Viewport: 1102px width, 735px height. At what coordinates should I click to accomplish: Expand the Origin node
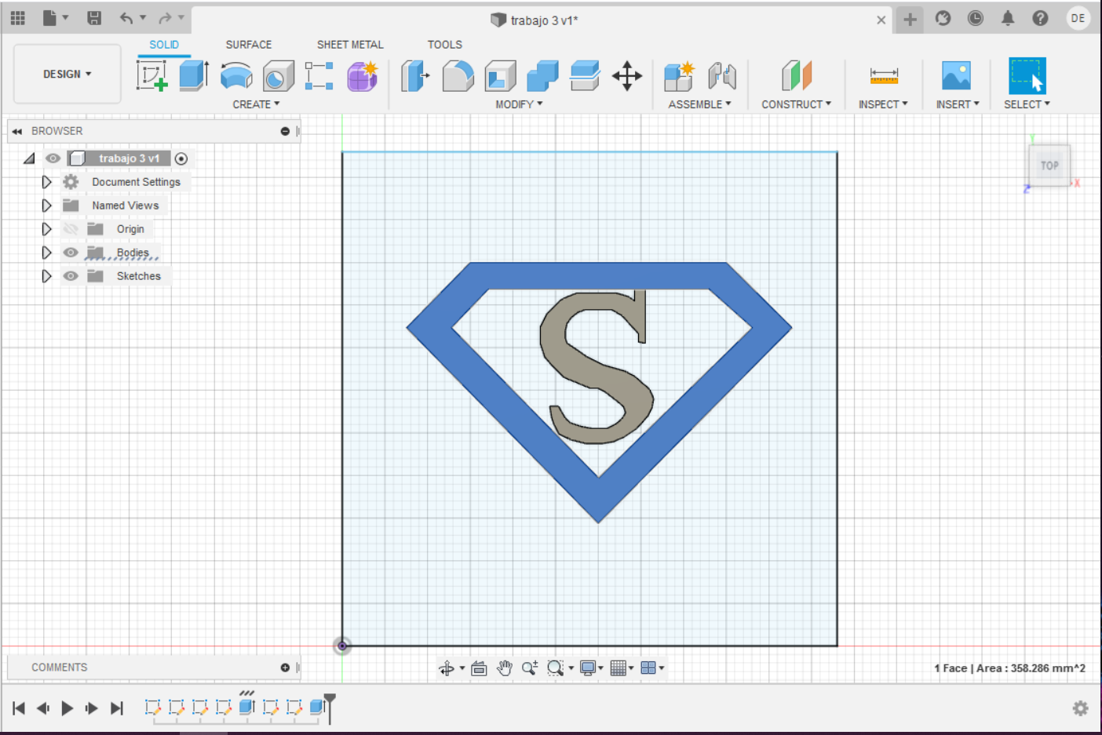pos(46,229)
